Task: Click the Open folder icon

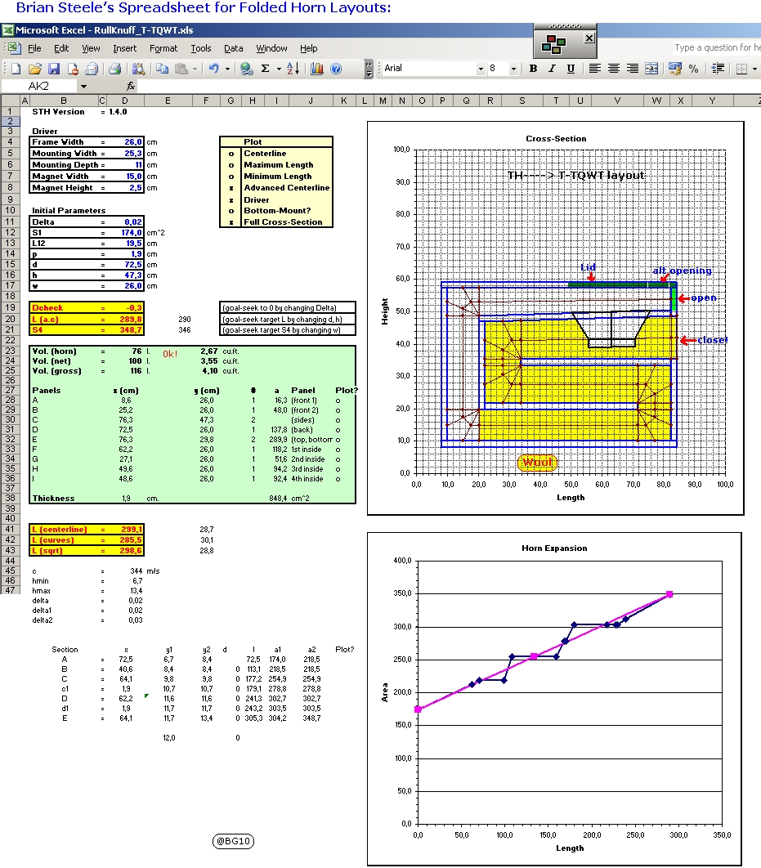Action: [35, 69]
